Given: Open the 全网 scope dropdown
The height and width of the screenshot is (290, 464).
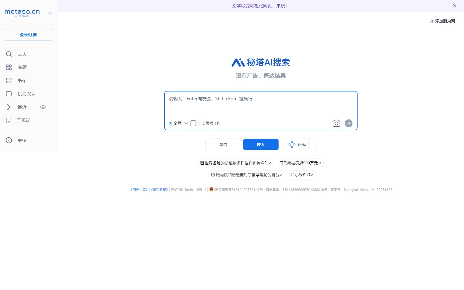Looking at the screenshot, I should pos(178,123).
